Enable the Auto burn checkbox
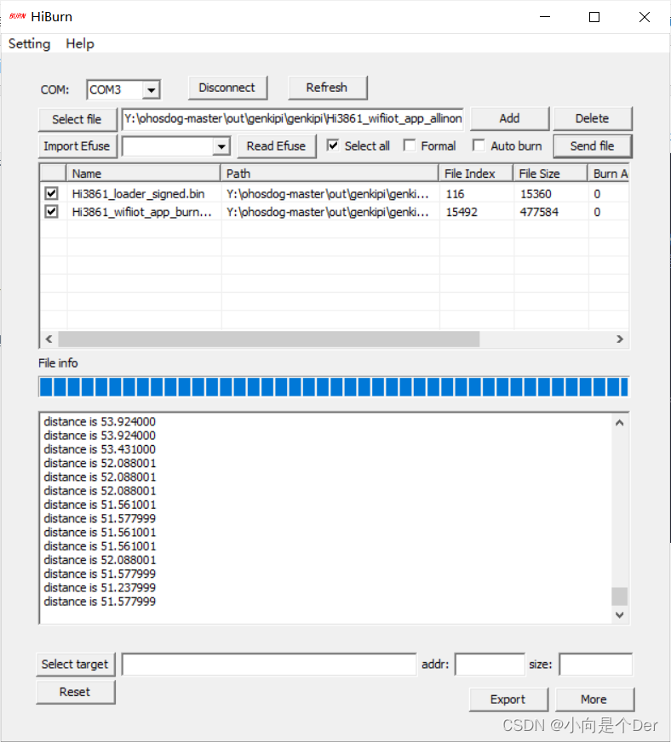 coord(479,146)
